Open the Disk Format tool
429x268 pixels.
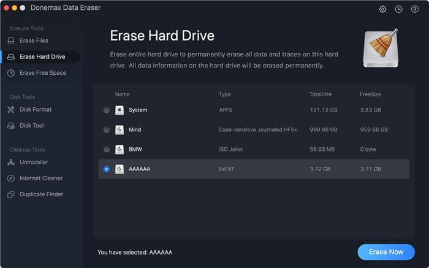pos(36,110)
